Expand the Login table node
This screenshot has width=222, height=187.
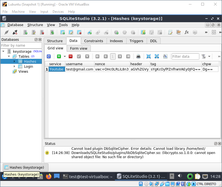pos(14,66)
